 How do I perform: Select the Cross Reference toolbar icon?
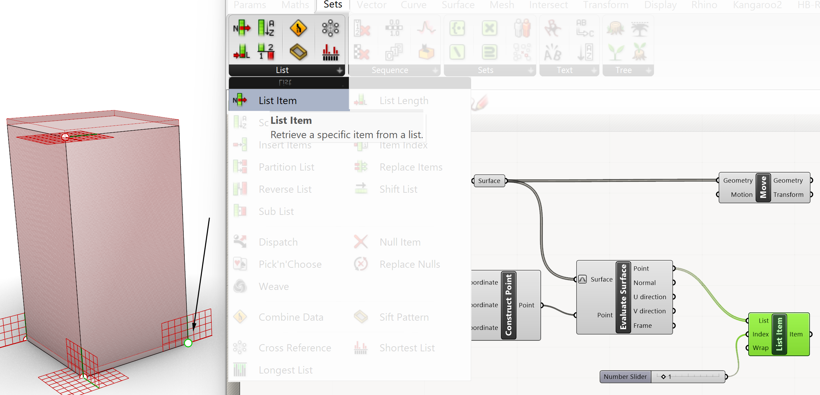coord(330,28)
